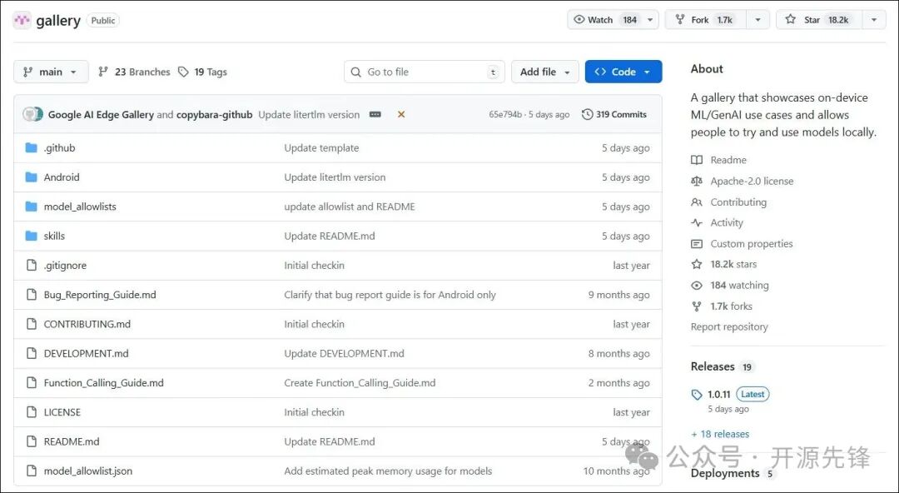Open the main branch selector
The width and height of the screenshot is (899, 493).
tap(51, 72)
